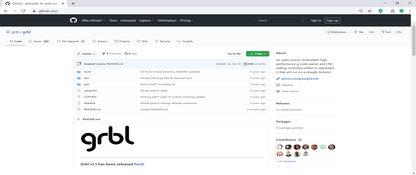Screen dimensions: 416x175
Task: Click the grbl logo image
Action: pyautogui.click(x=107, y=138)
